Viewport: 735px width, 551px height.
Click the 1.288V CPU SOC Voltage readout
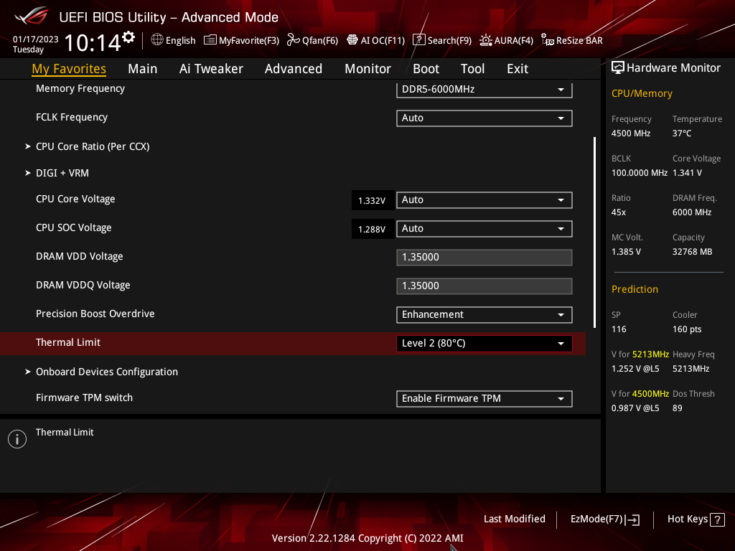coord(373,229)
